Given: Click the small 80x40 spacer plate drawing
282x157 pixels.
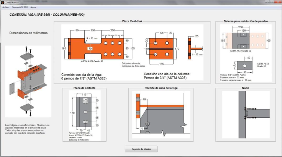Looking at the screenshot, I should point(244,65).
